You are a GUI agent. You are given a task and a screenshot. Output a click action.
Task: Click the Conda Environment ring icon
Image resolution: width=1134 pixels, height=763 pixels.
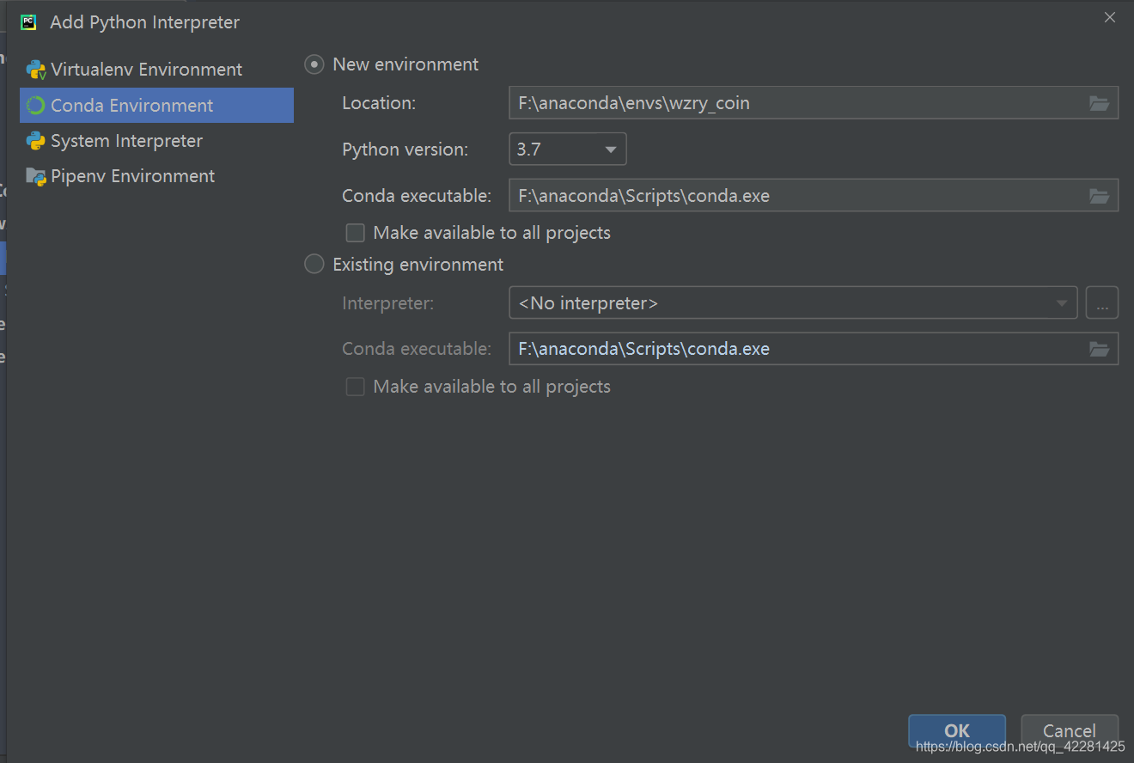tap(36, 106)
